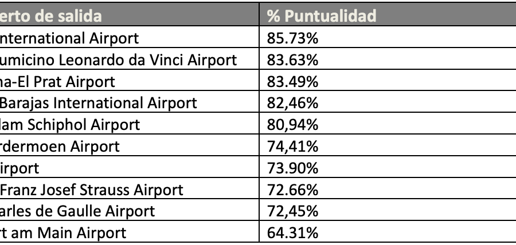The height and width of the screenshot is (245, 516).
Task: Select the 83.49% value cell
Action: [388, 80]
